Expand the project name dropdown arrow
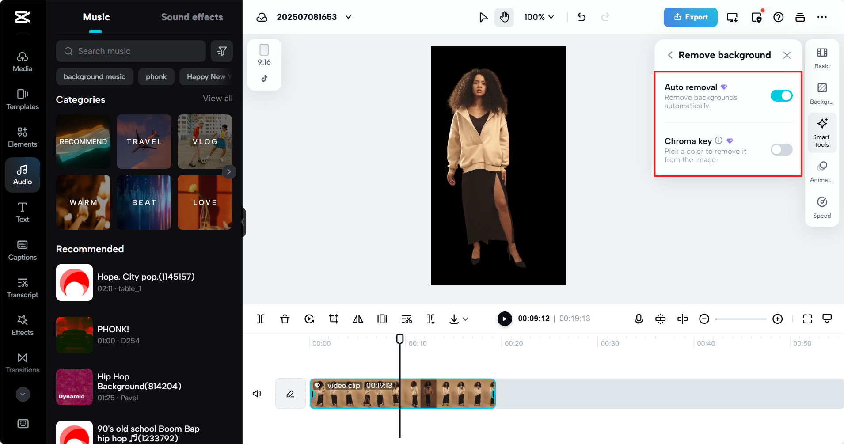 (348, 17)
